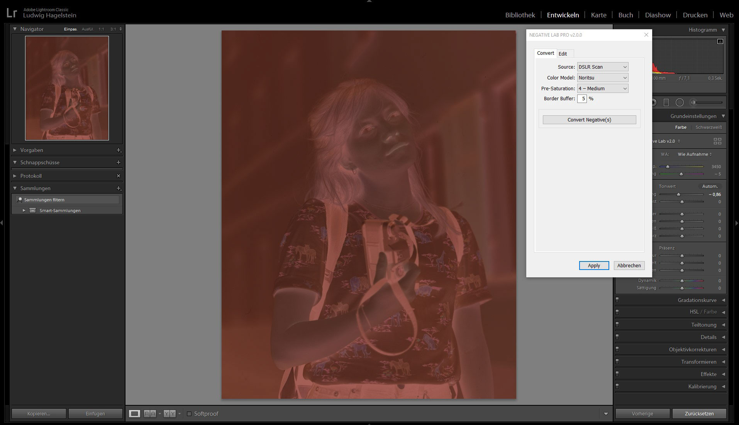
Task: Clear history with the Protokoll X icon
Action: pyautogui.click(x=119, y=176)
